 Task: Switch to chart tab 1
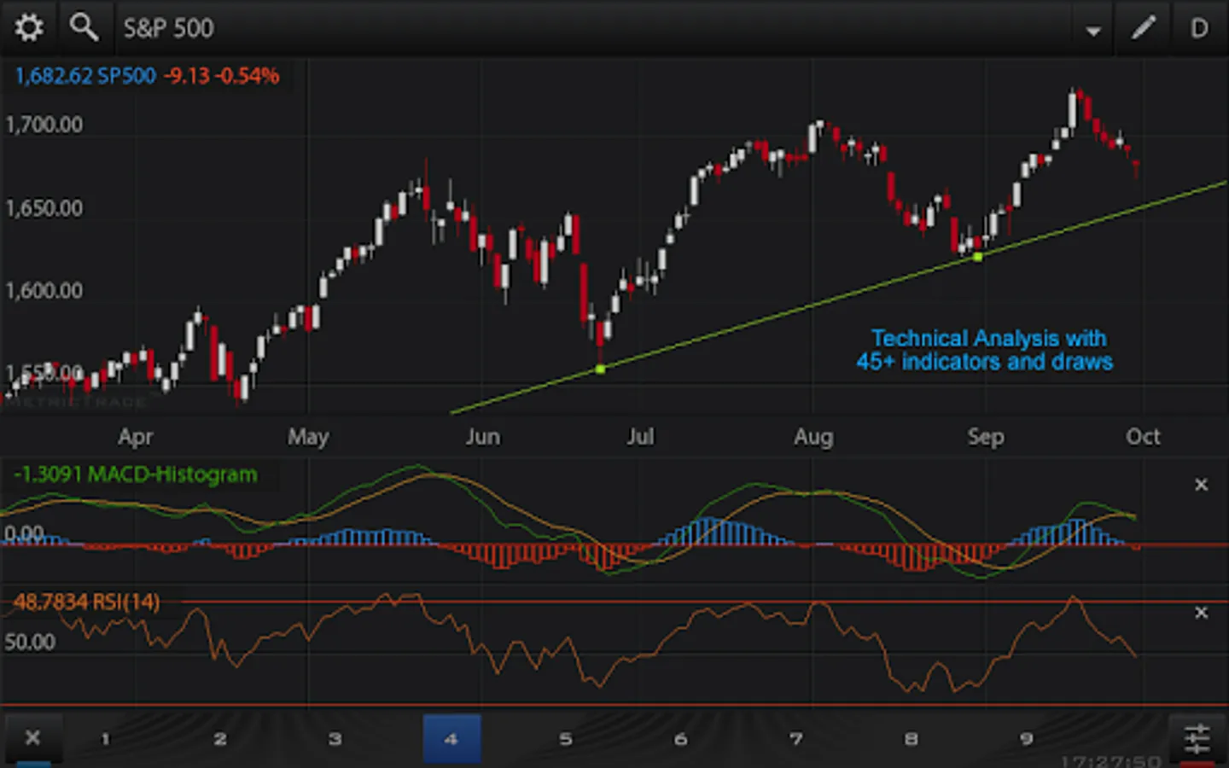click(105, 739)
